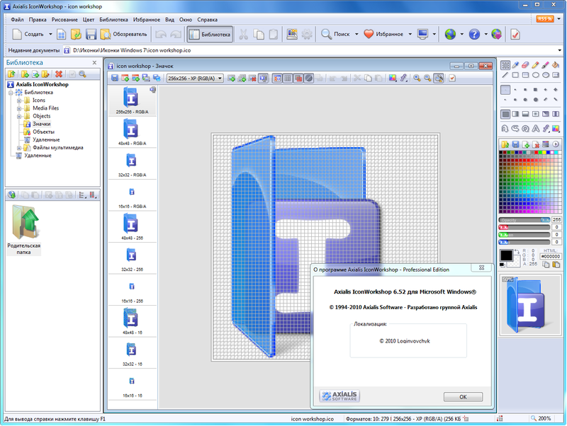The width and height of the screenshot is (567, 426).
Task: Open the Поиск dropdown arrow
Action: point(357,34)
